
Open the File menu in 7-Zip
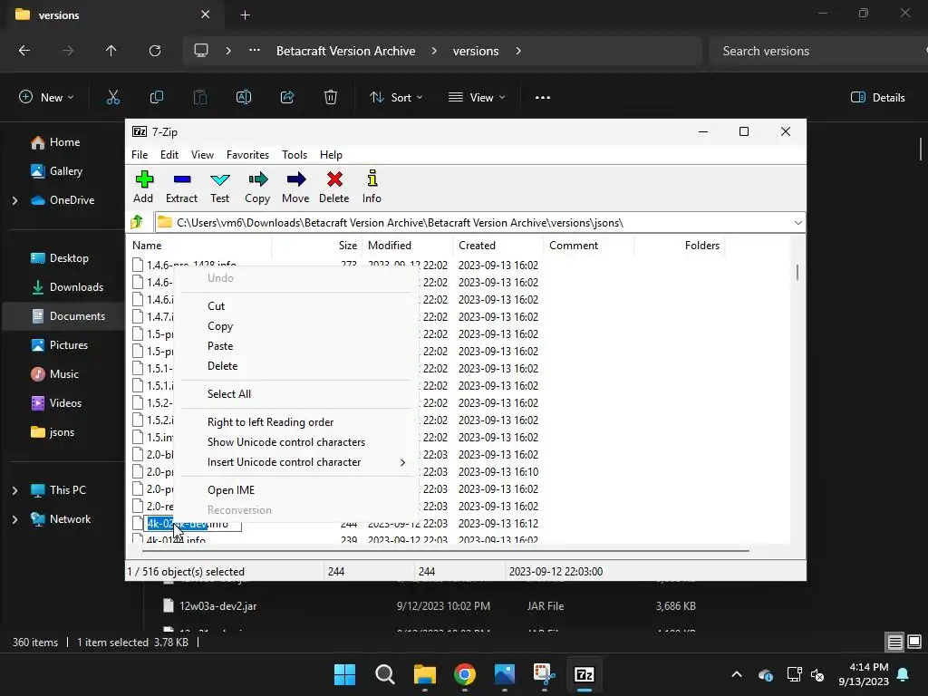pos(140,154)
